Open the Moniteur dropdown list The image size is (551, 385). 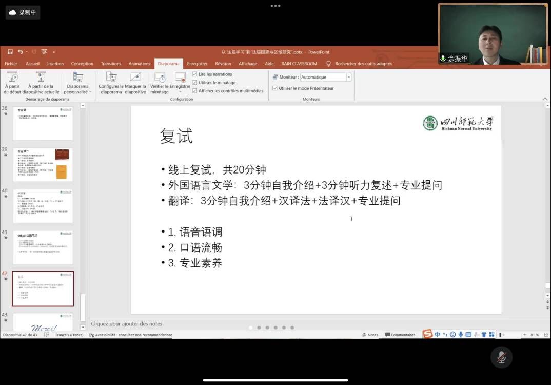click(x=349, y=77)
